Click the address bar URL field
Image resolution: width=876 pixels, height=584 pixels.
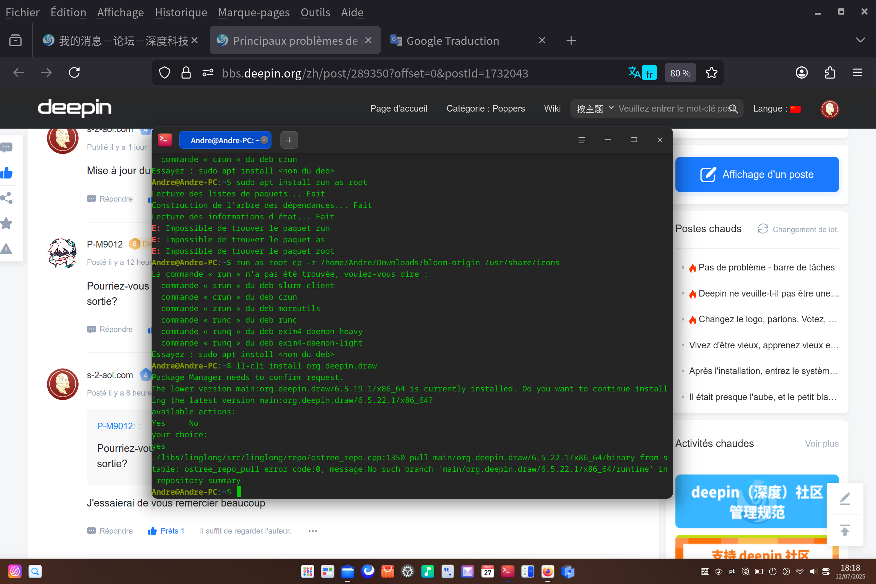click(x=375, y=73)
